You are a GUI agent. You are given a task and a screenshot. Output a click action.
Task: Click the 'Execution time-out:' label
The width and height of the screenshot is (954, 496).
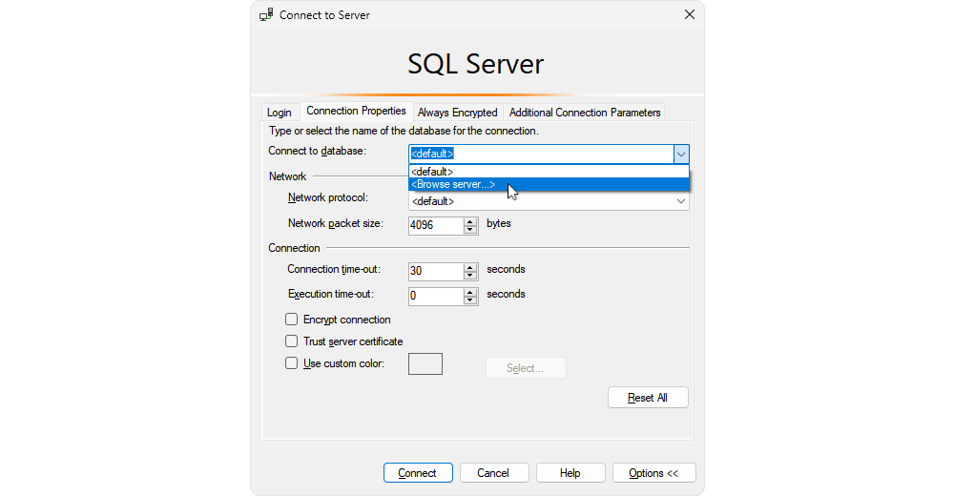click(331, 294)
